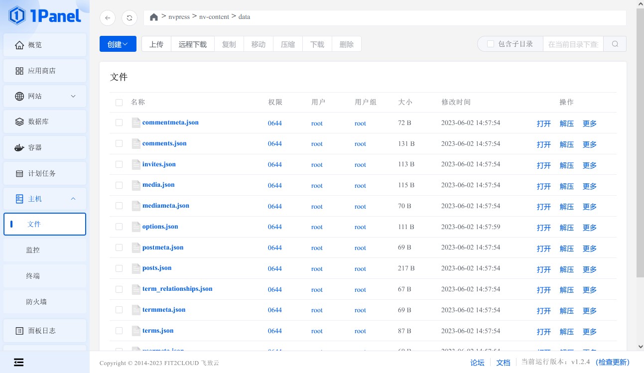This screenshot has height=373, width=644.
Task: Check the box for media.json
Action: tap(119, 185)
